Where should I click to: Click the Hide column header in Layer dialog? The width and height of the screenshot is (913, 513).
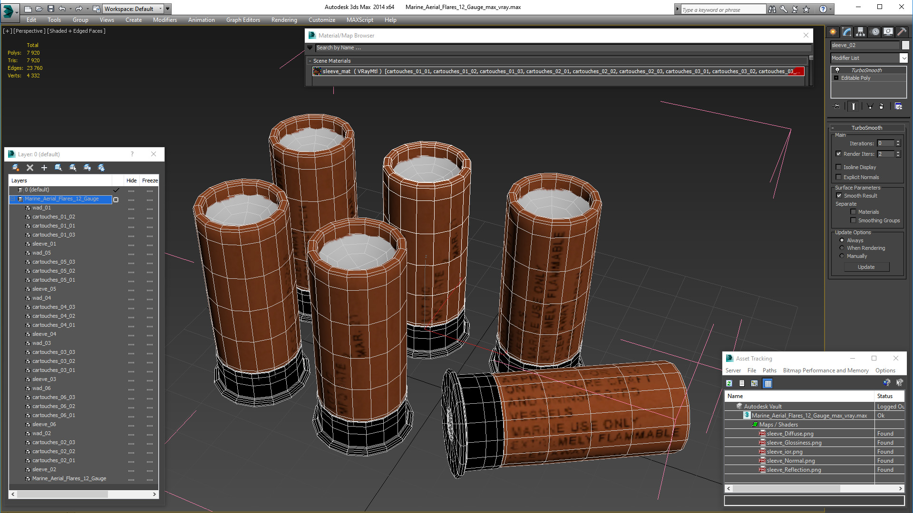tap(132, 180)
